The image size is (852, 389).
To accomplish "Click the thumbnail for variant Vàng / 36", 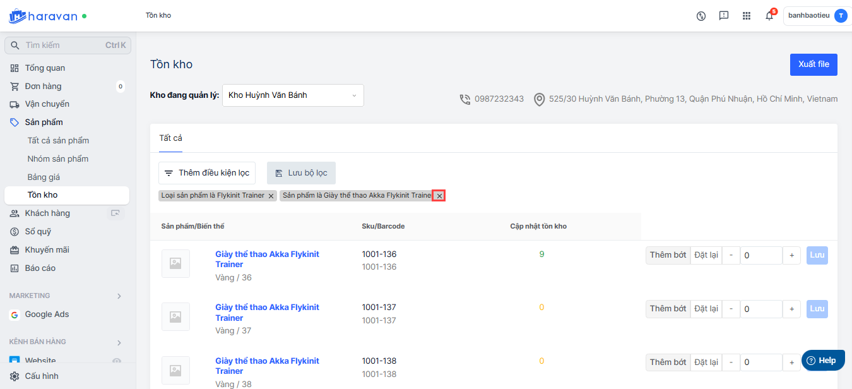I will pos(175,263).
